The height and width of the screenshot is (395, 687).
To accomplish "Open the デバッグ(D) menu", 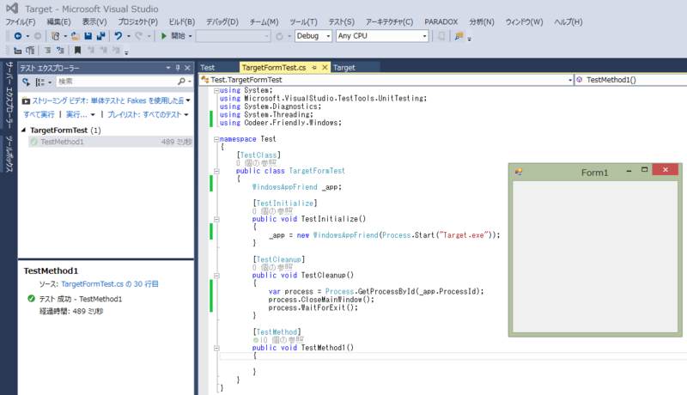I will pos(222,21).
